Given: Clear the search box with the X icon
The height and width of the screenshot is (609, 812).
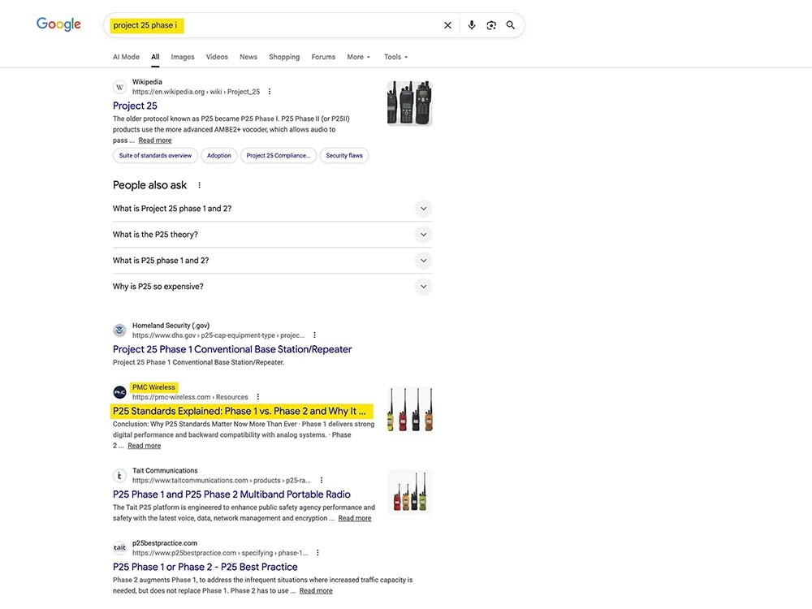Looking at the screenshot, I should point(448,25).
